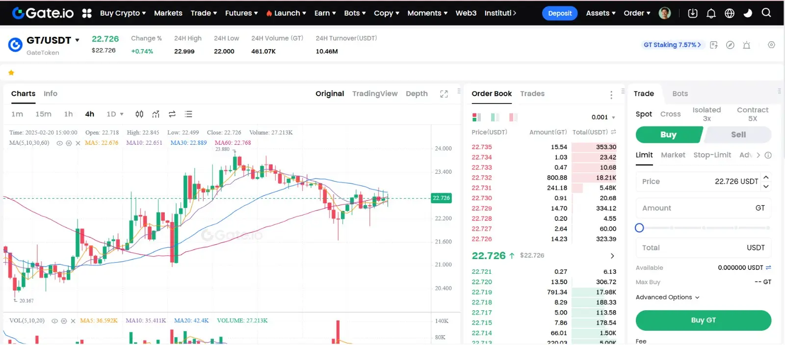Open order book three-dot menu
785x345 pixels.
[611, 95]
